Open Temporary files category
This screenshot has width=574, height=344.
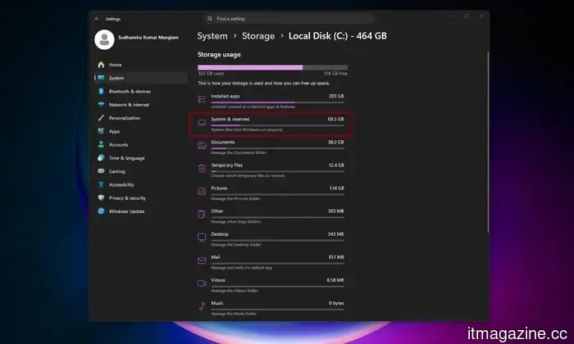tap(271, 170)
